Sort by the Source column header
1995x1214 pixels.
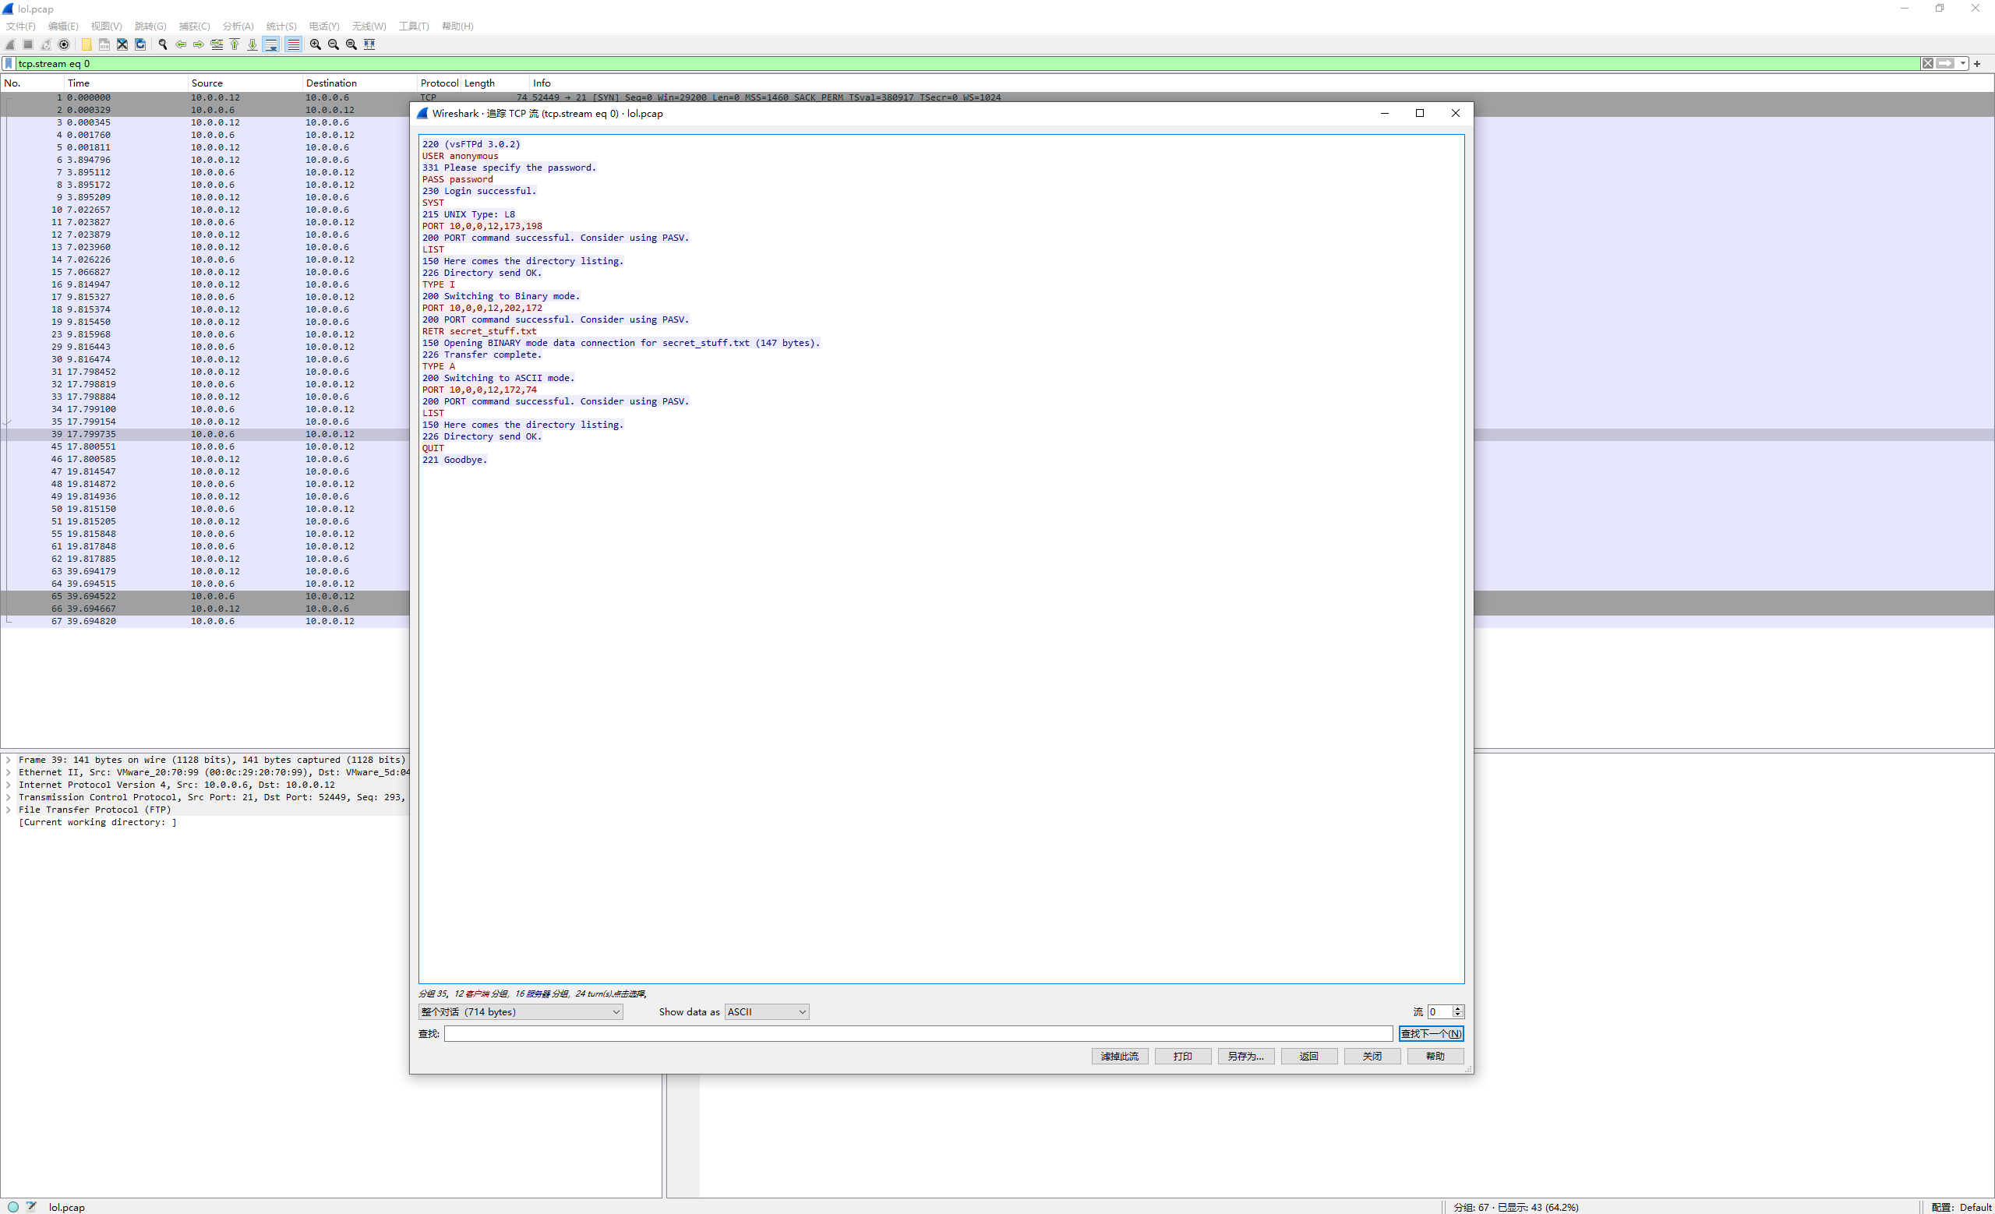tap(245, 83)
